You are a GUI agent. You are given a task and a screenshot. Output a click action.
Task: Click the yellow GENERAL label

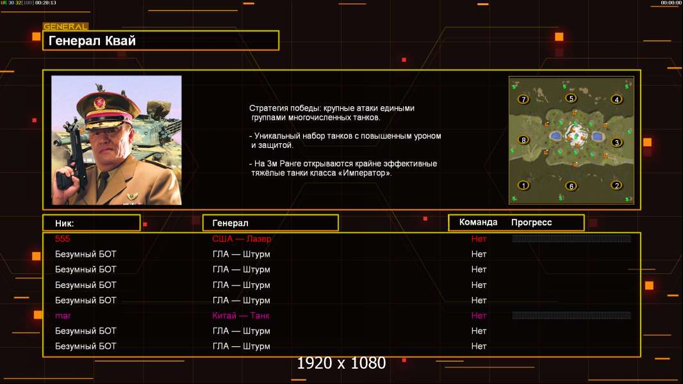point(65,26)
